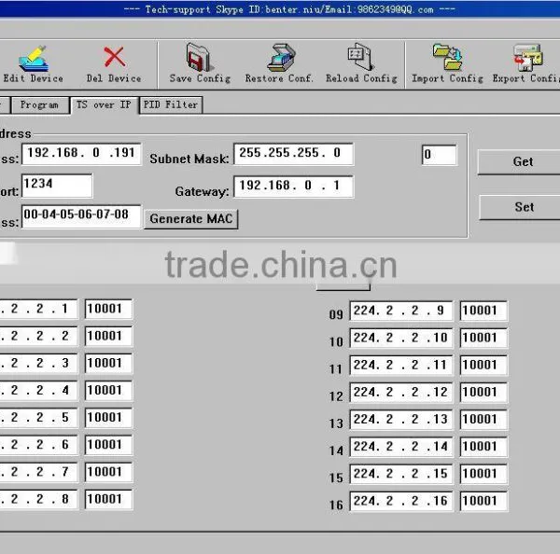Click port field beside IP ending .2.2.7

click(108, 472)
